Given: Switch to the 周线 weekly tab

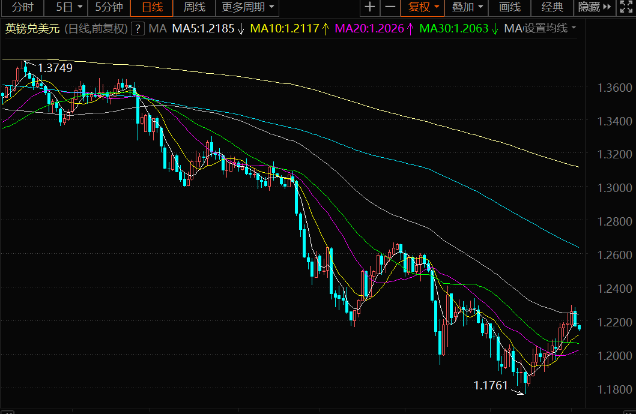Looking at the screenshot, I should pos(195,7).
